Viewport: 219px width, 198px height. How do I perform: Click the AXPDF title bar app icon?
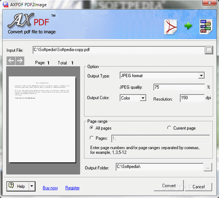click(x=5, y=4)
